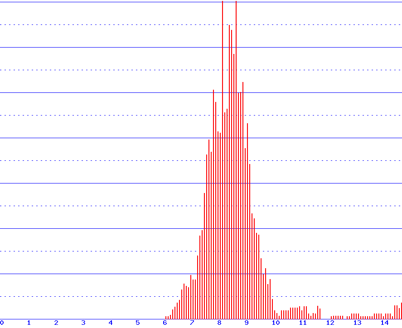Click the x-axis label 9
Image resolution: width=402 pixels, height=328 pixels.
click(x=247, y=323)
